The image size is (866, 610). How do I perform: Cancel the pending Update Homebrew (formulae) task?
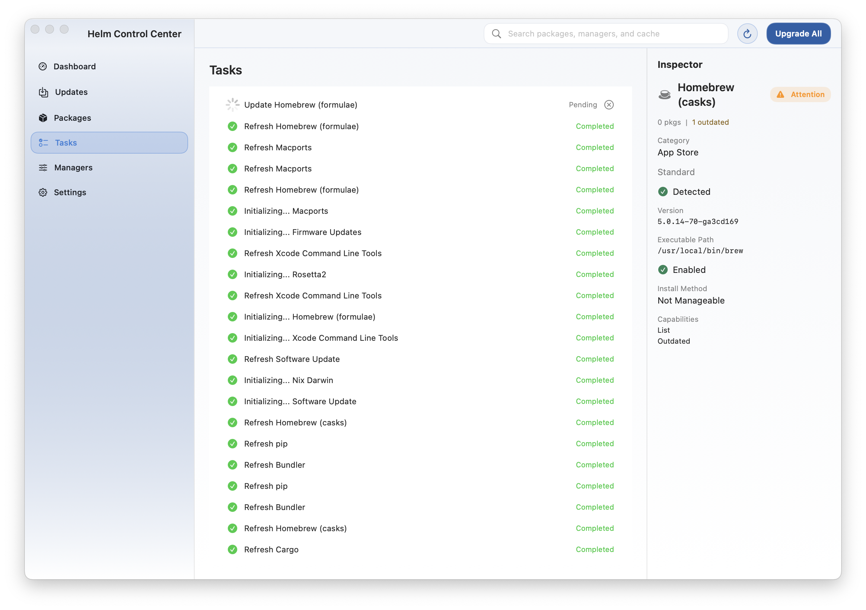pos(609,105)
